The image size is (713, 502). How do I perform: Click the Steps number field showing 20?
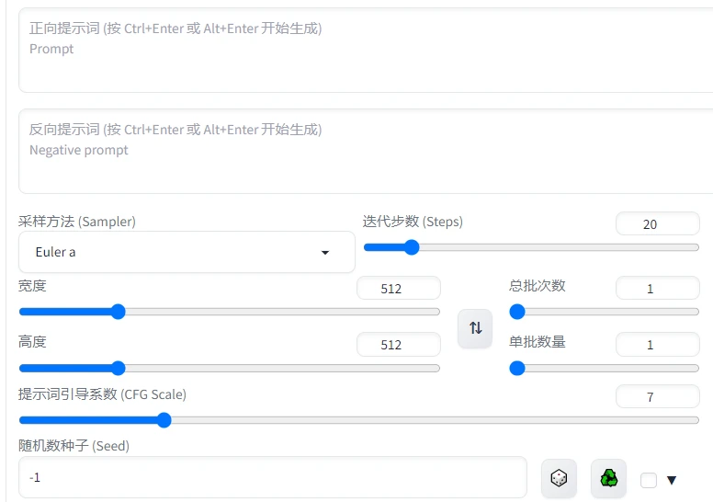coord(657,224)
